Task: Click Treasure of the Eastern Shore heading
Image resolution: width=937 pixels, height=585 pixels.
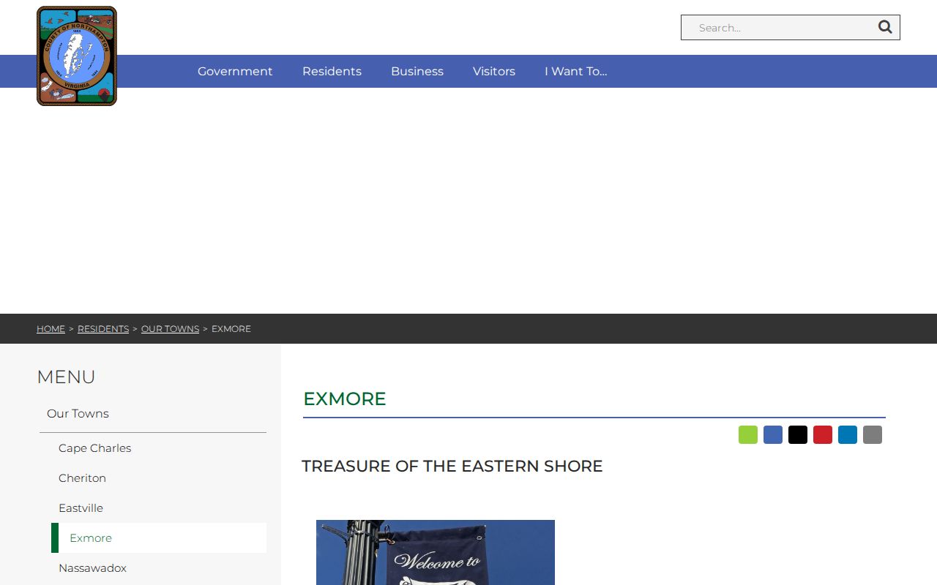Action: pyautogui.click(x=452, y=466)
